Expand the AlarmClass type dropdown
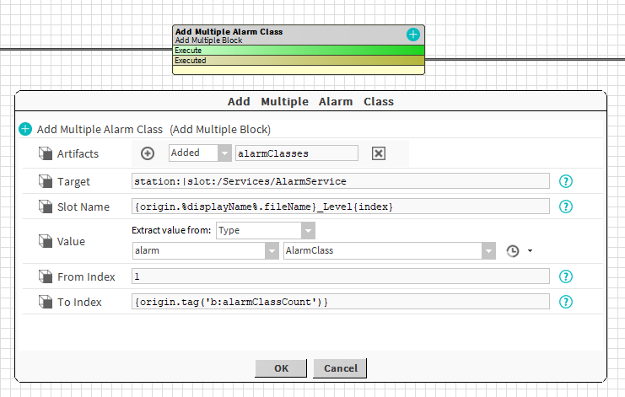 (x=488, y=251)
